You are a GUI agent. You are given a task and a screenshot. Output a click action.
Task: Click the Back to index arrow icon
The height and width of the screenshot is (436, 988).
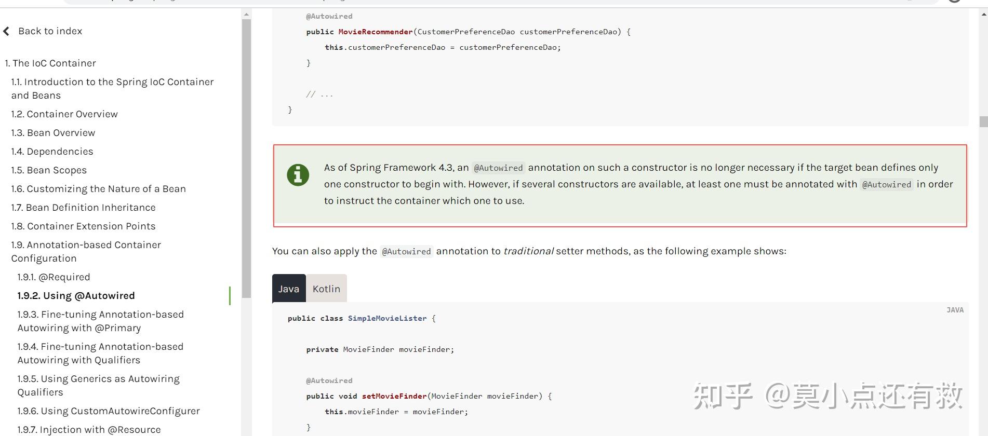(x=7, y=31)
